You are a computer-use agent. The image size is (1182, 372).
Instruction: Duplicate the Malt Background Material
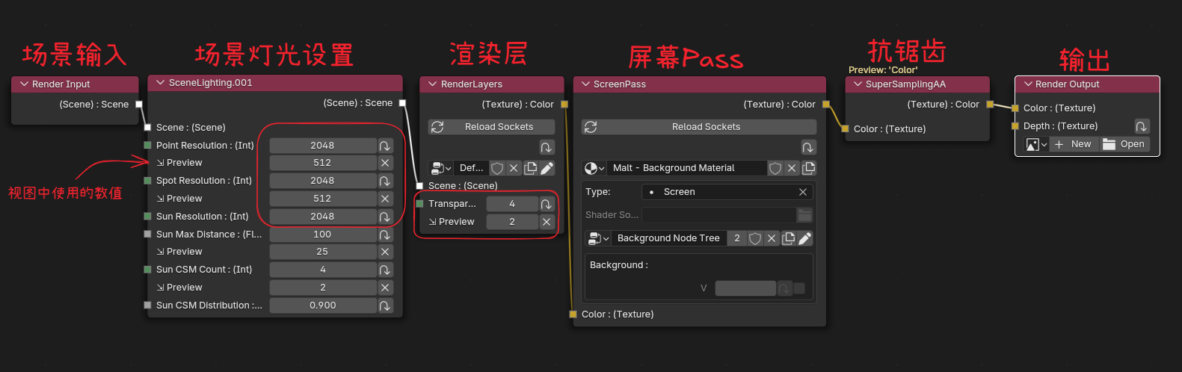pos(808,168)
